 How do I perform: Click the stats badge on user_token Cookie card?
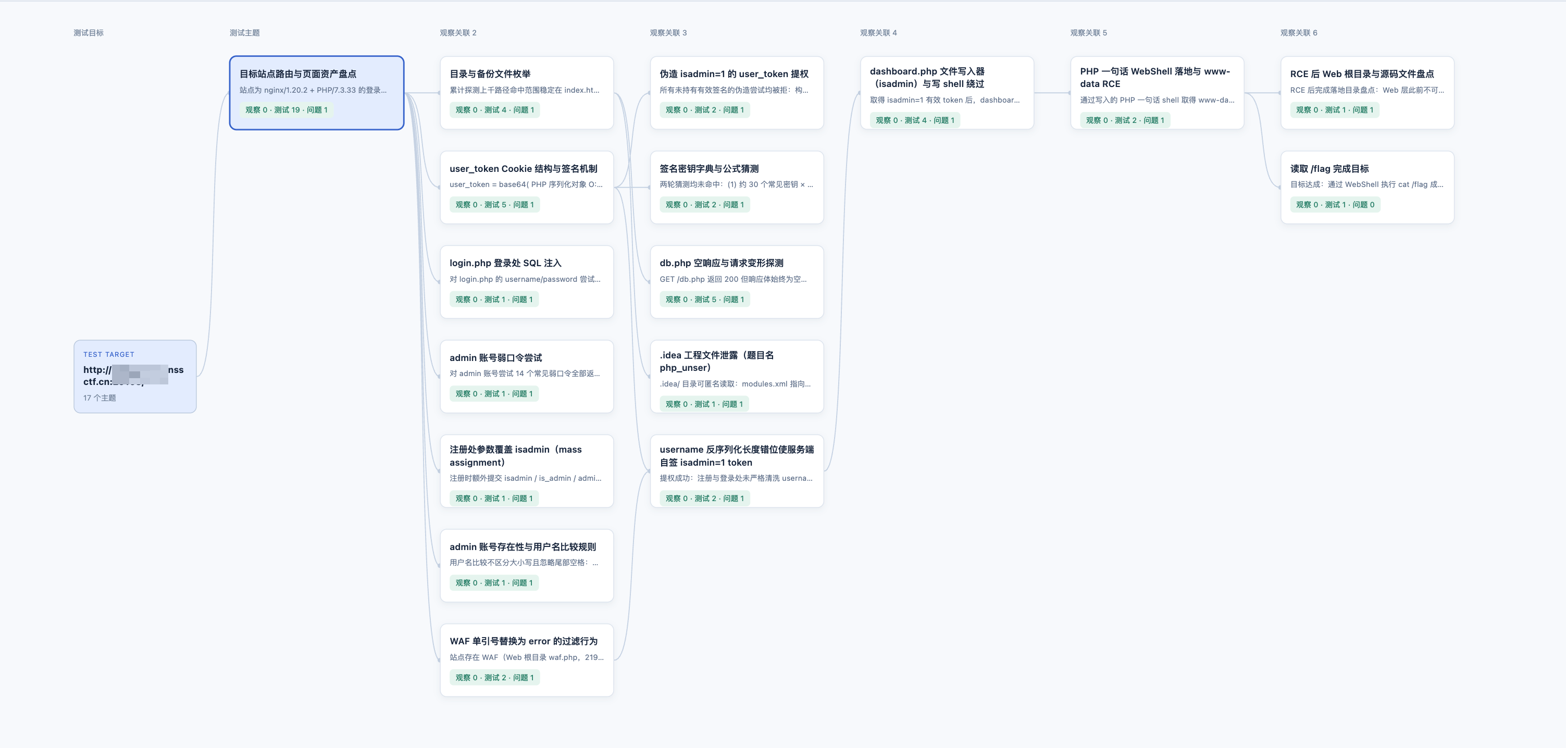(495, 205)
